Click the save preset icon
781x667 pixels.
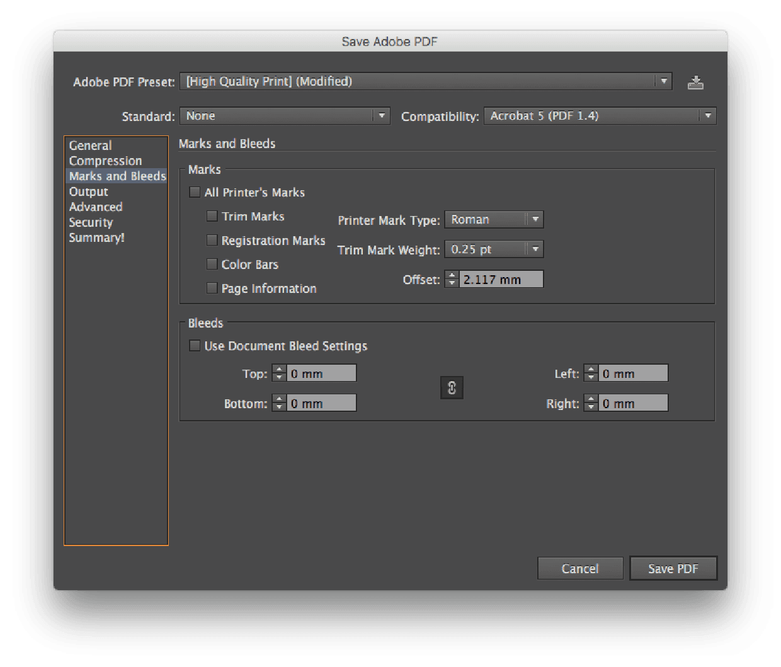pyautogui.click(x=695, y=82)
